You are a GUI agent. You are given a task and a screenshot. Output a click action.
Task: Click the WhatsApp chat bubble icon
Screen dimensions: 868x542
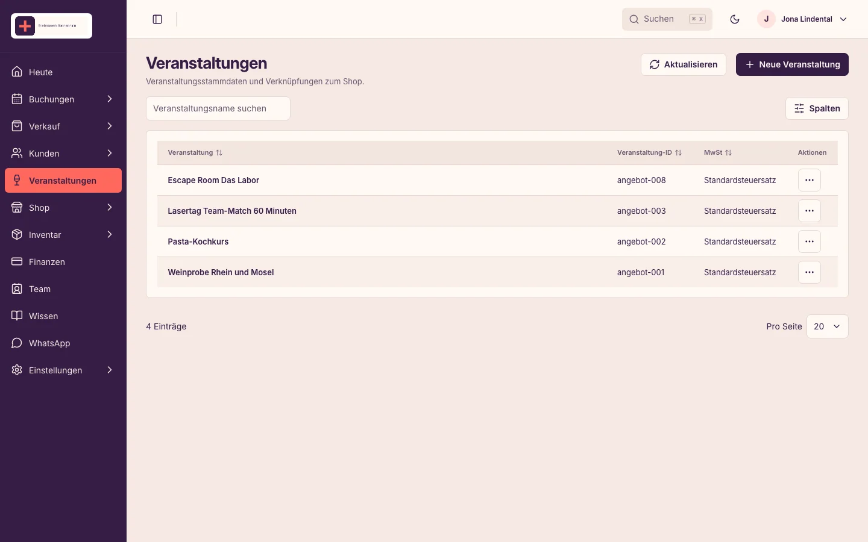point(17,343)
